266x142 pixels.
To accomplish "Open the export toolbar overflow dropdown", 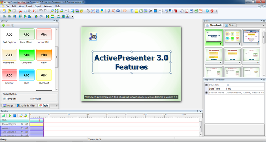I will tap(217, 11).
